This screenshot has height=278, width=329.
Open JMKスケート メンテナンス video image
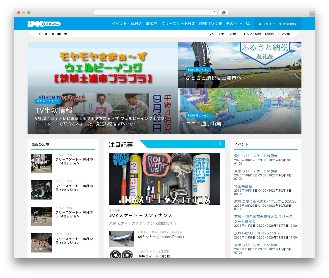pos(164,179)
